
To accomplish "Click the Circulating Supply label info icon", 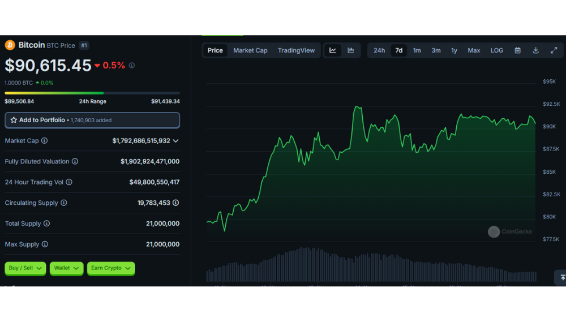I will 63,203.
